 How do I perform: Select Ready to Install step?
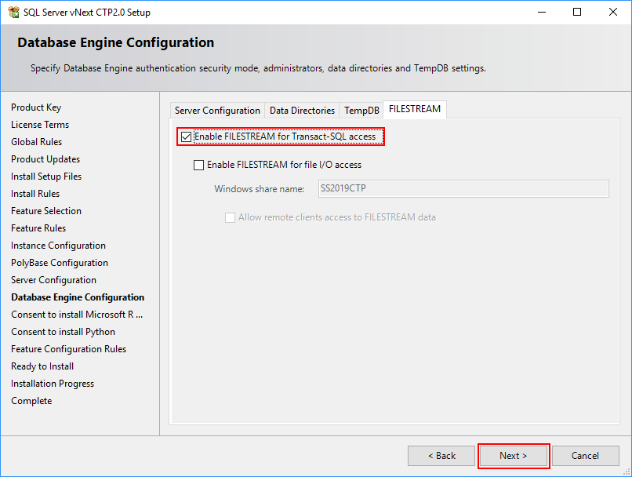pos(42,366)
